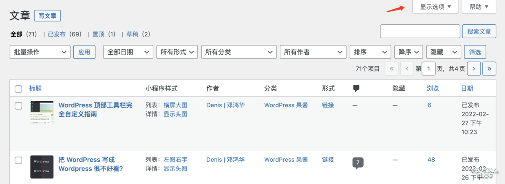Expand the 显示选项 panel
Viewport: 505px width, 184px height.
436,7
